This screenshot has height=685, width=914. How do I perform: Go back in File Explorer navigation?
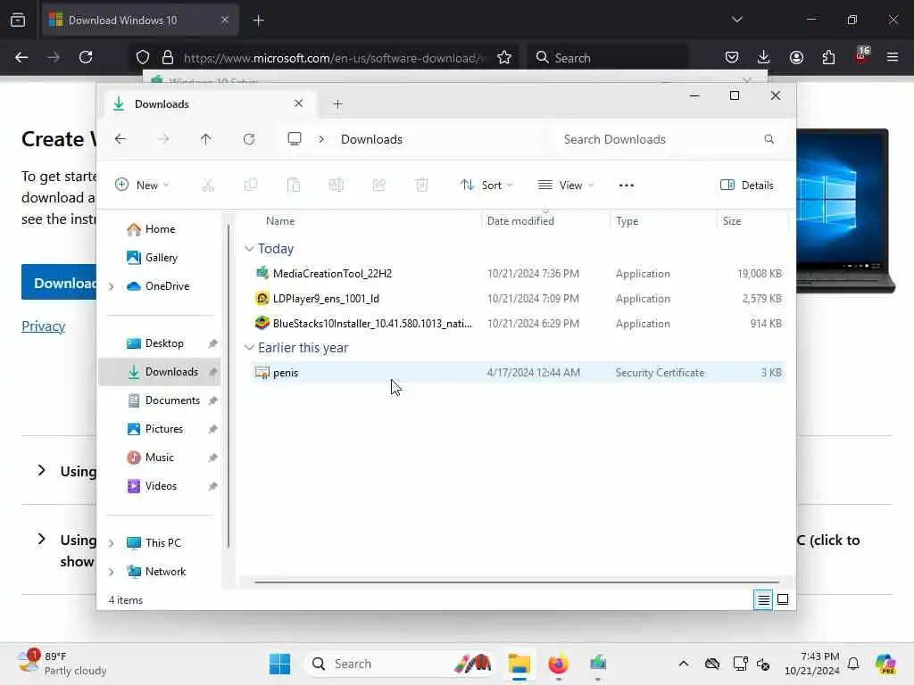[120, 139]
